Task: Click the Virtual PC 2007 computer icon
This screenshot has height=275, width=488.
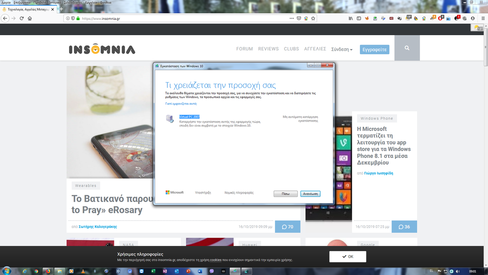Action: point(170,119)
